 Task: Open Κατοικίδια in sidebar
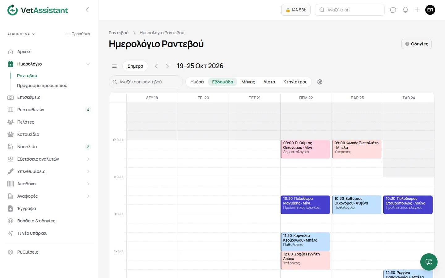tap(49, 134)
